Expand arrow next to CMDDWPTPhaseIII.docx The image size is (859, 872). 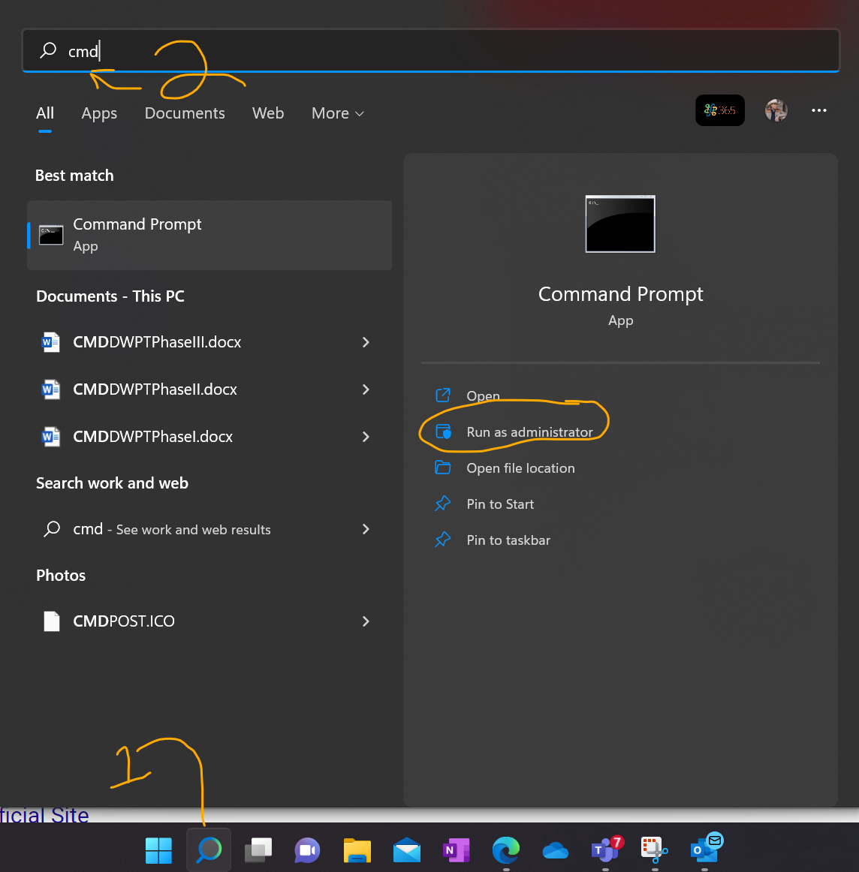[366, 342]
